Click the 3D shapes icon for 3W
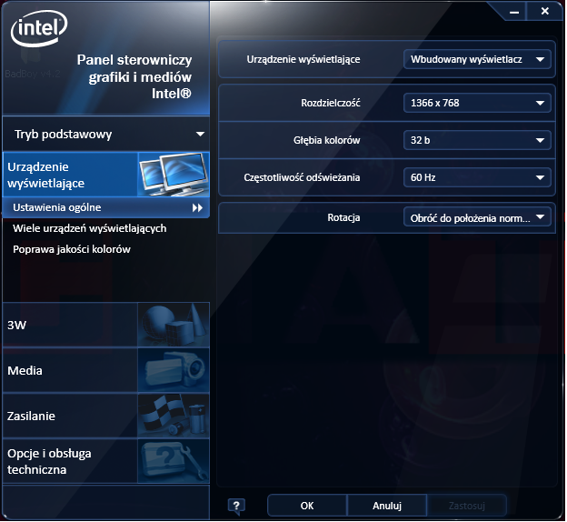 pyautogui.click(x=174, y=325)
